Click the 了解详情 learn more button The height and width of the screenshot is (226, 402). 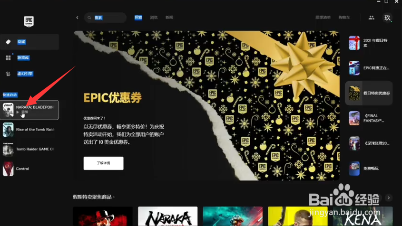pyautogui.click(x=103, y=163)
